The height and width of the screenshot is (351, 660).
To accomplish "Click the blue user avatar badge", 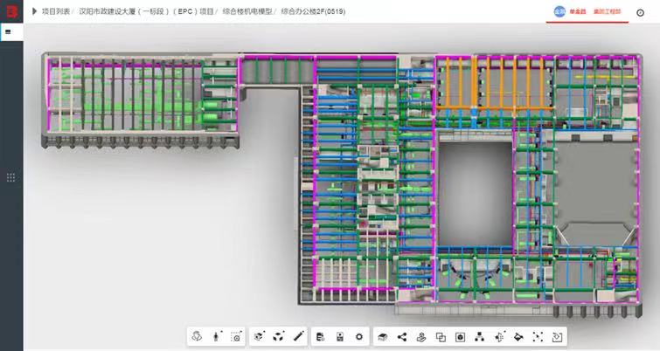I will (559, 11).
